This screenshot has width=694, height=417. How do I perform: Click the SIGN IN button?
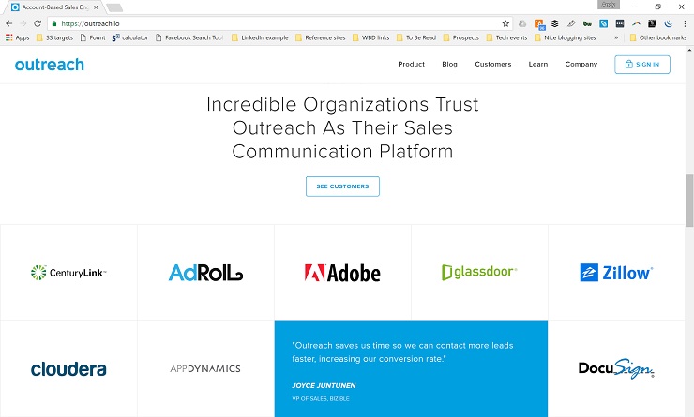click(642, 65)
